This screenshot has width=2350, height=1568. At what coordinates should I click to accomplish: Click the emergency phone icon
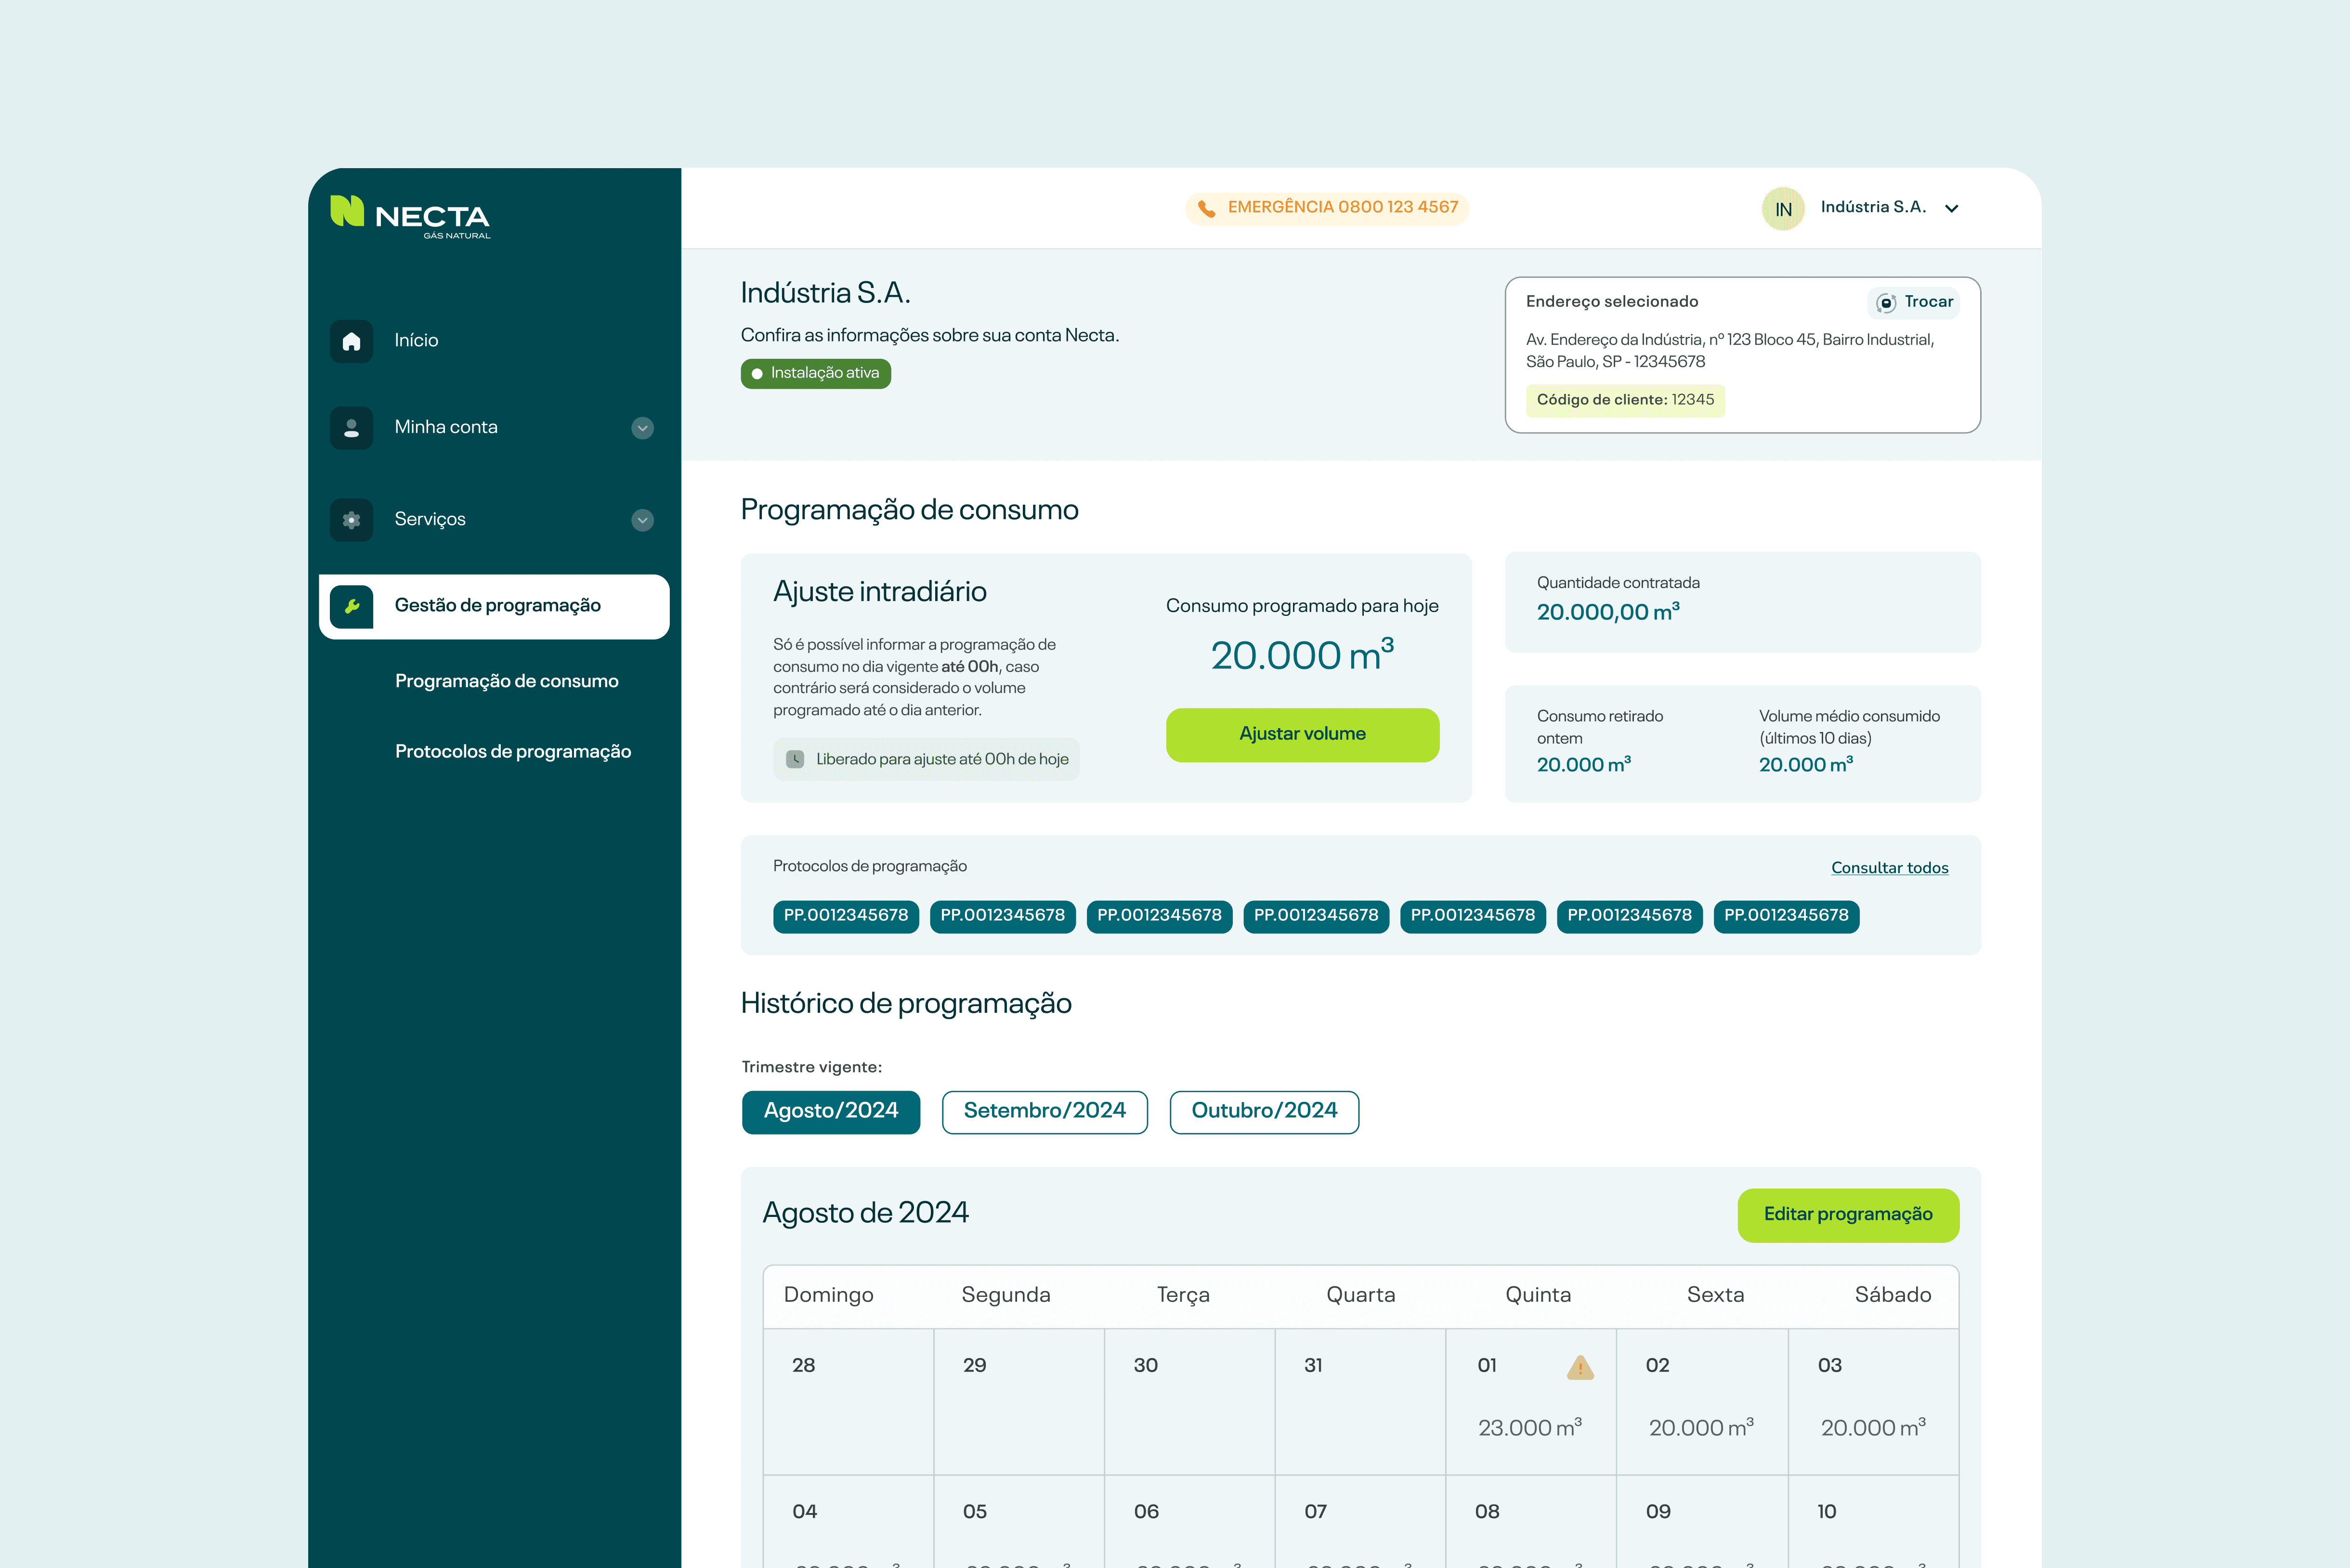[1207, 208]
